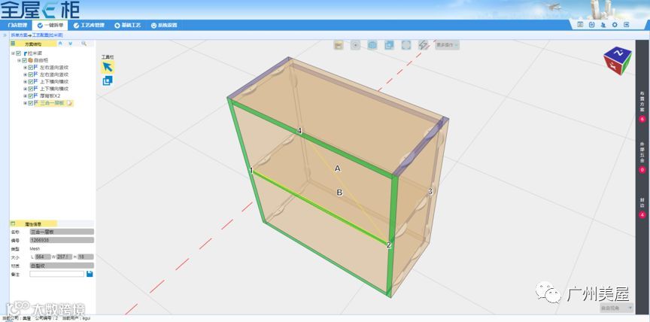The image size is (650, 322).
Task: Click collapse-all up chevrons in 方案结构 header
Action: pos(60,44)
